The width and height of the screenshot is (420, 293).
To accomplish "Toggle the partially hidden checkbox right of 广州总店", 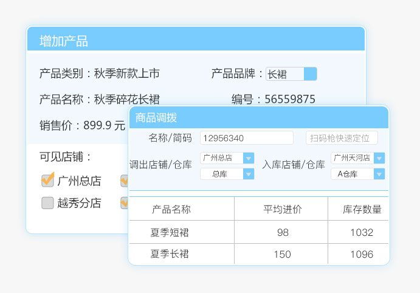I will (124, 181).
